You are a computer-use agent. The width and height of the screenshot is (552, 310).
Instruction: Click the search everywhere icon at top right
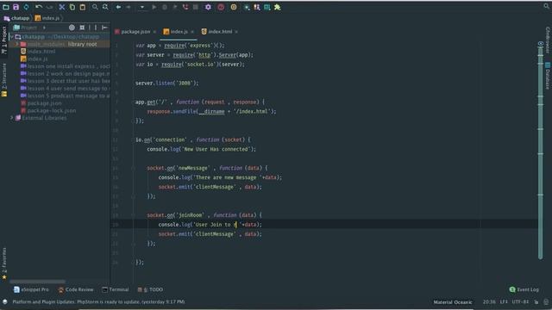coord(547,6)
